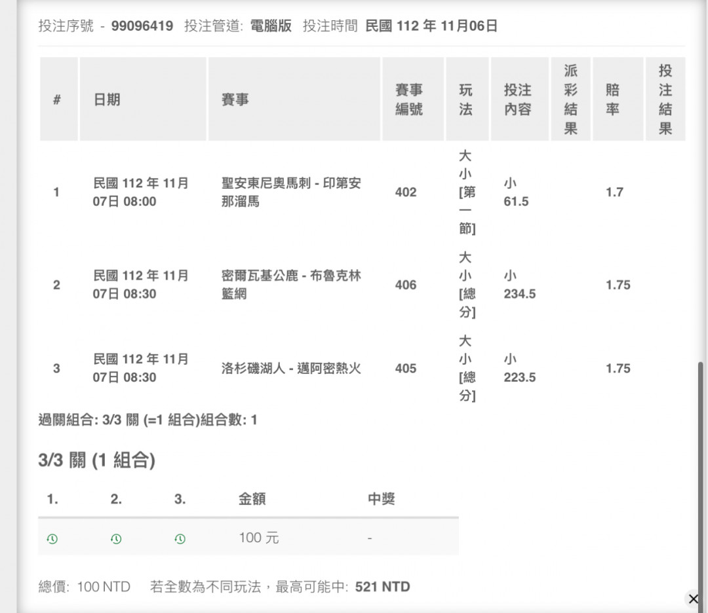The height and width of the screenshot is (613, 708).
Task: Click odds value 1.7
Action: point(614,192)
